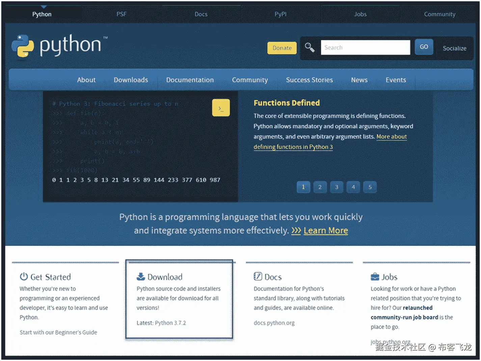The height and width of the screenshot is (361, 481).
Task: Open the Docs section heading
Action: pyautogui.click(x=273, y=277)
